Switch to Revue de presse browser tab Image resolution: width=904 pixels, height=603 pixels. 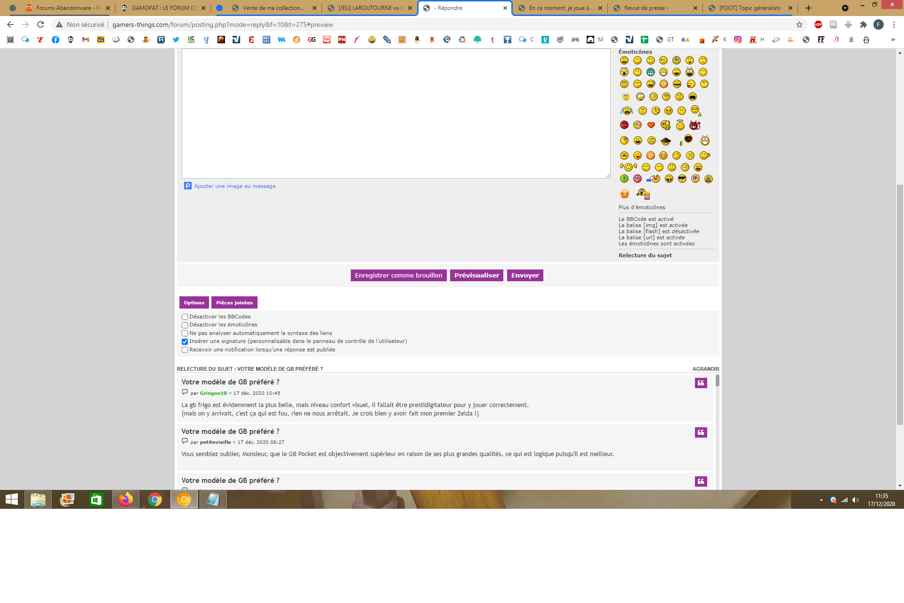[x=647, y=8]
